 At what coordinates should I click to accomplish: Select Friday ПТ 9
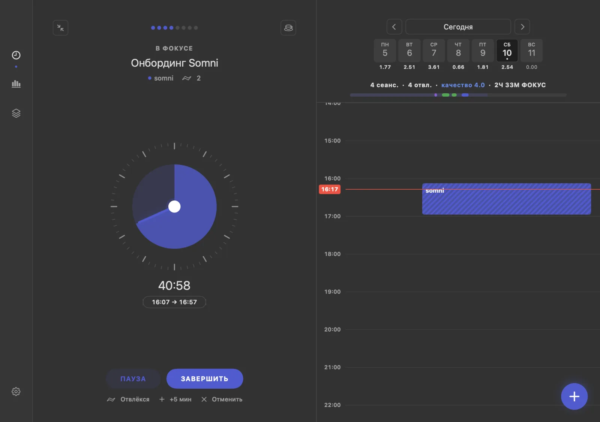click(483, 50)
